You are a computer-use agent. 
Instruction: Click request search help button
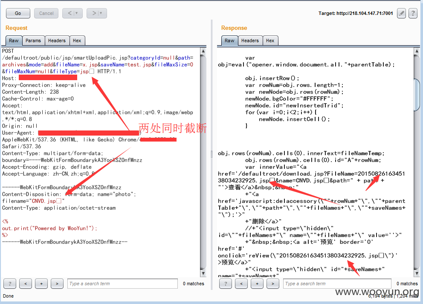tap(10, 284)
